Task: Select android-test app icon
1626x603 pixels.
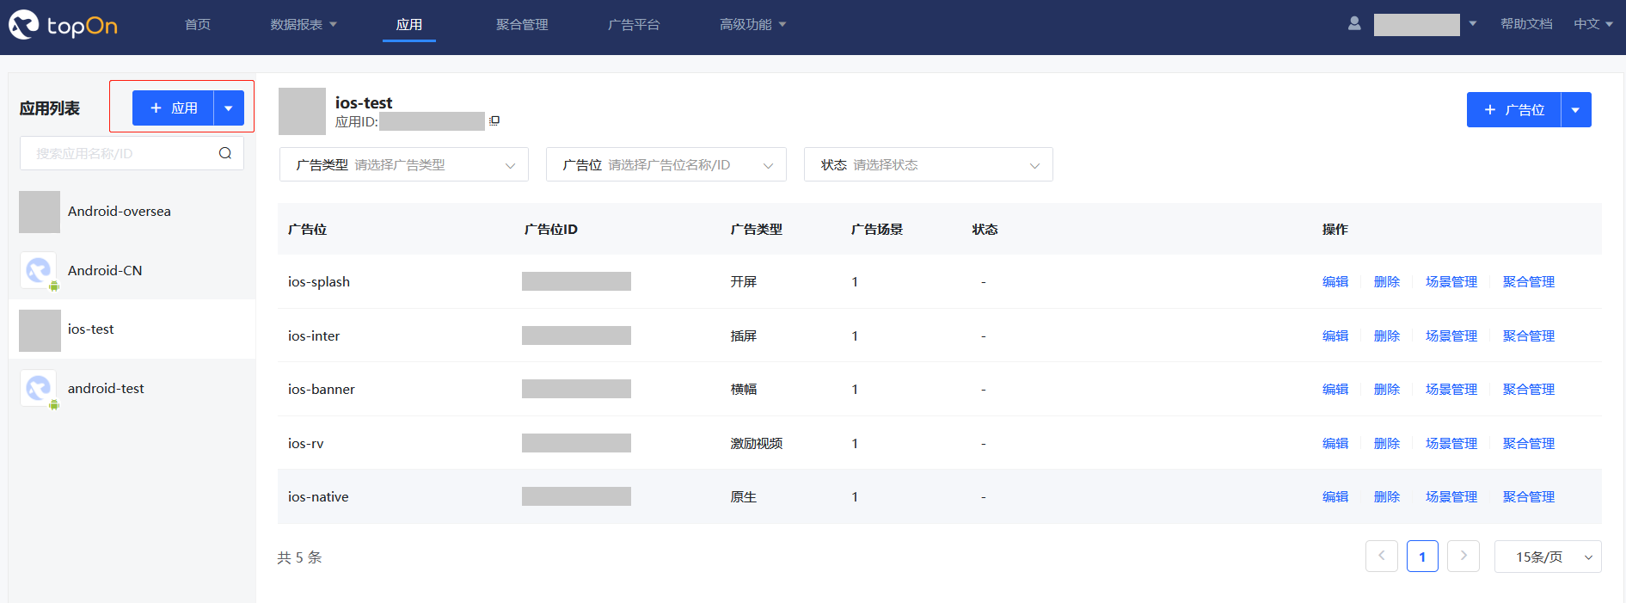Action: click(x=39, y=389)
